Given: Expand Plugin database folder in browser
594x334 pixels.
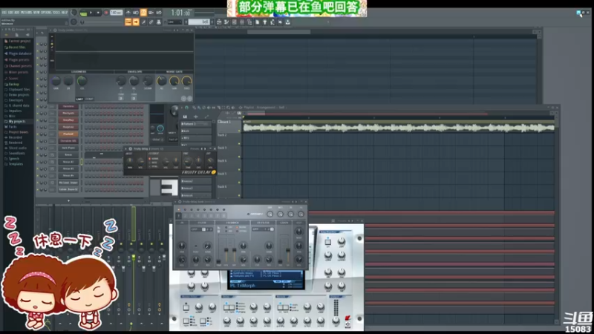Looking at the screenshot, I should [18, 53].
